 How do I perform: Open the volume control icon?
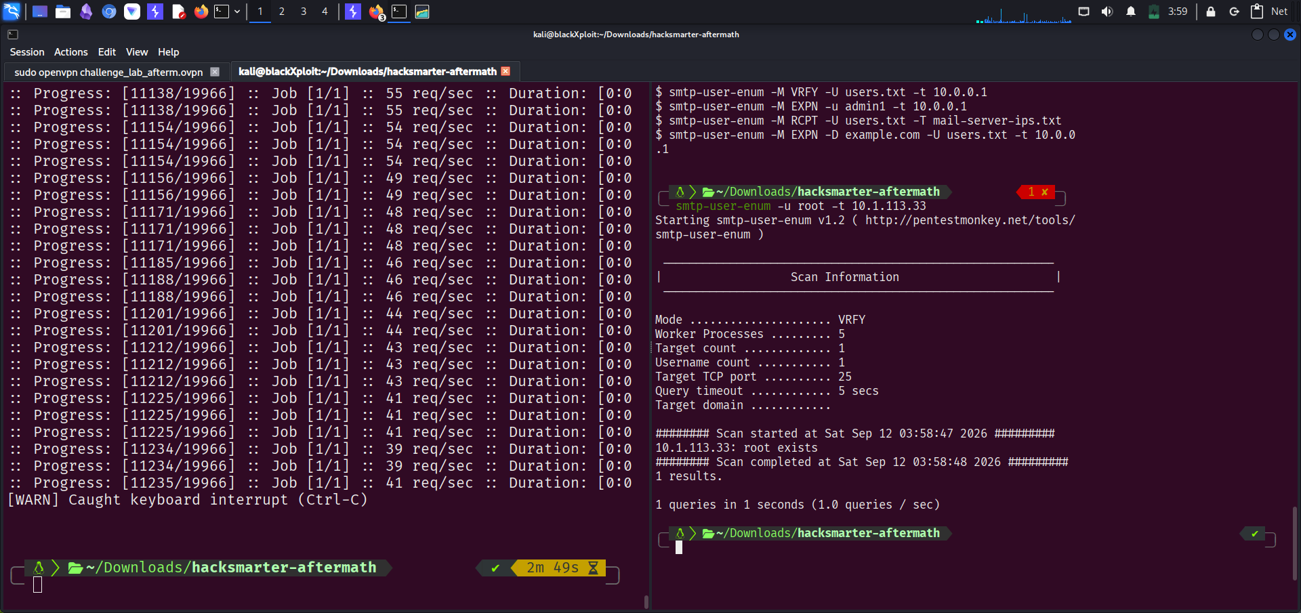tap(1107, 12)
